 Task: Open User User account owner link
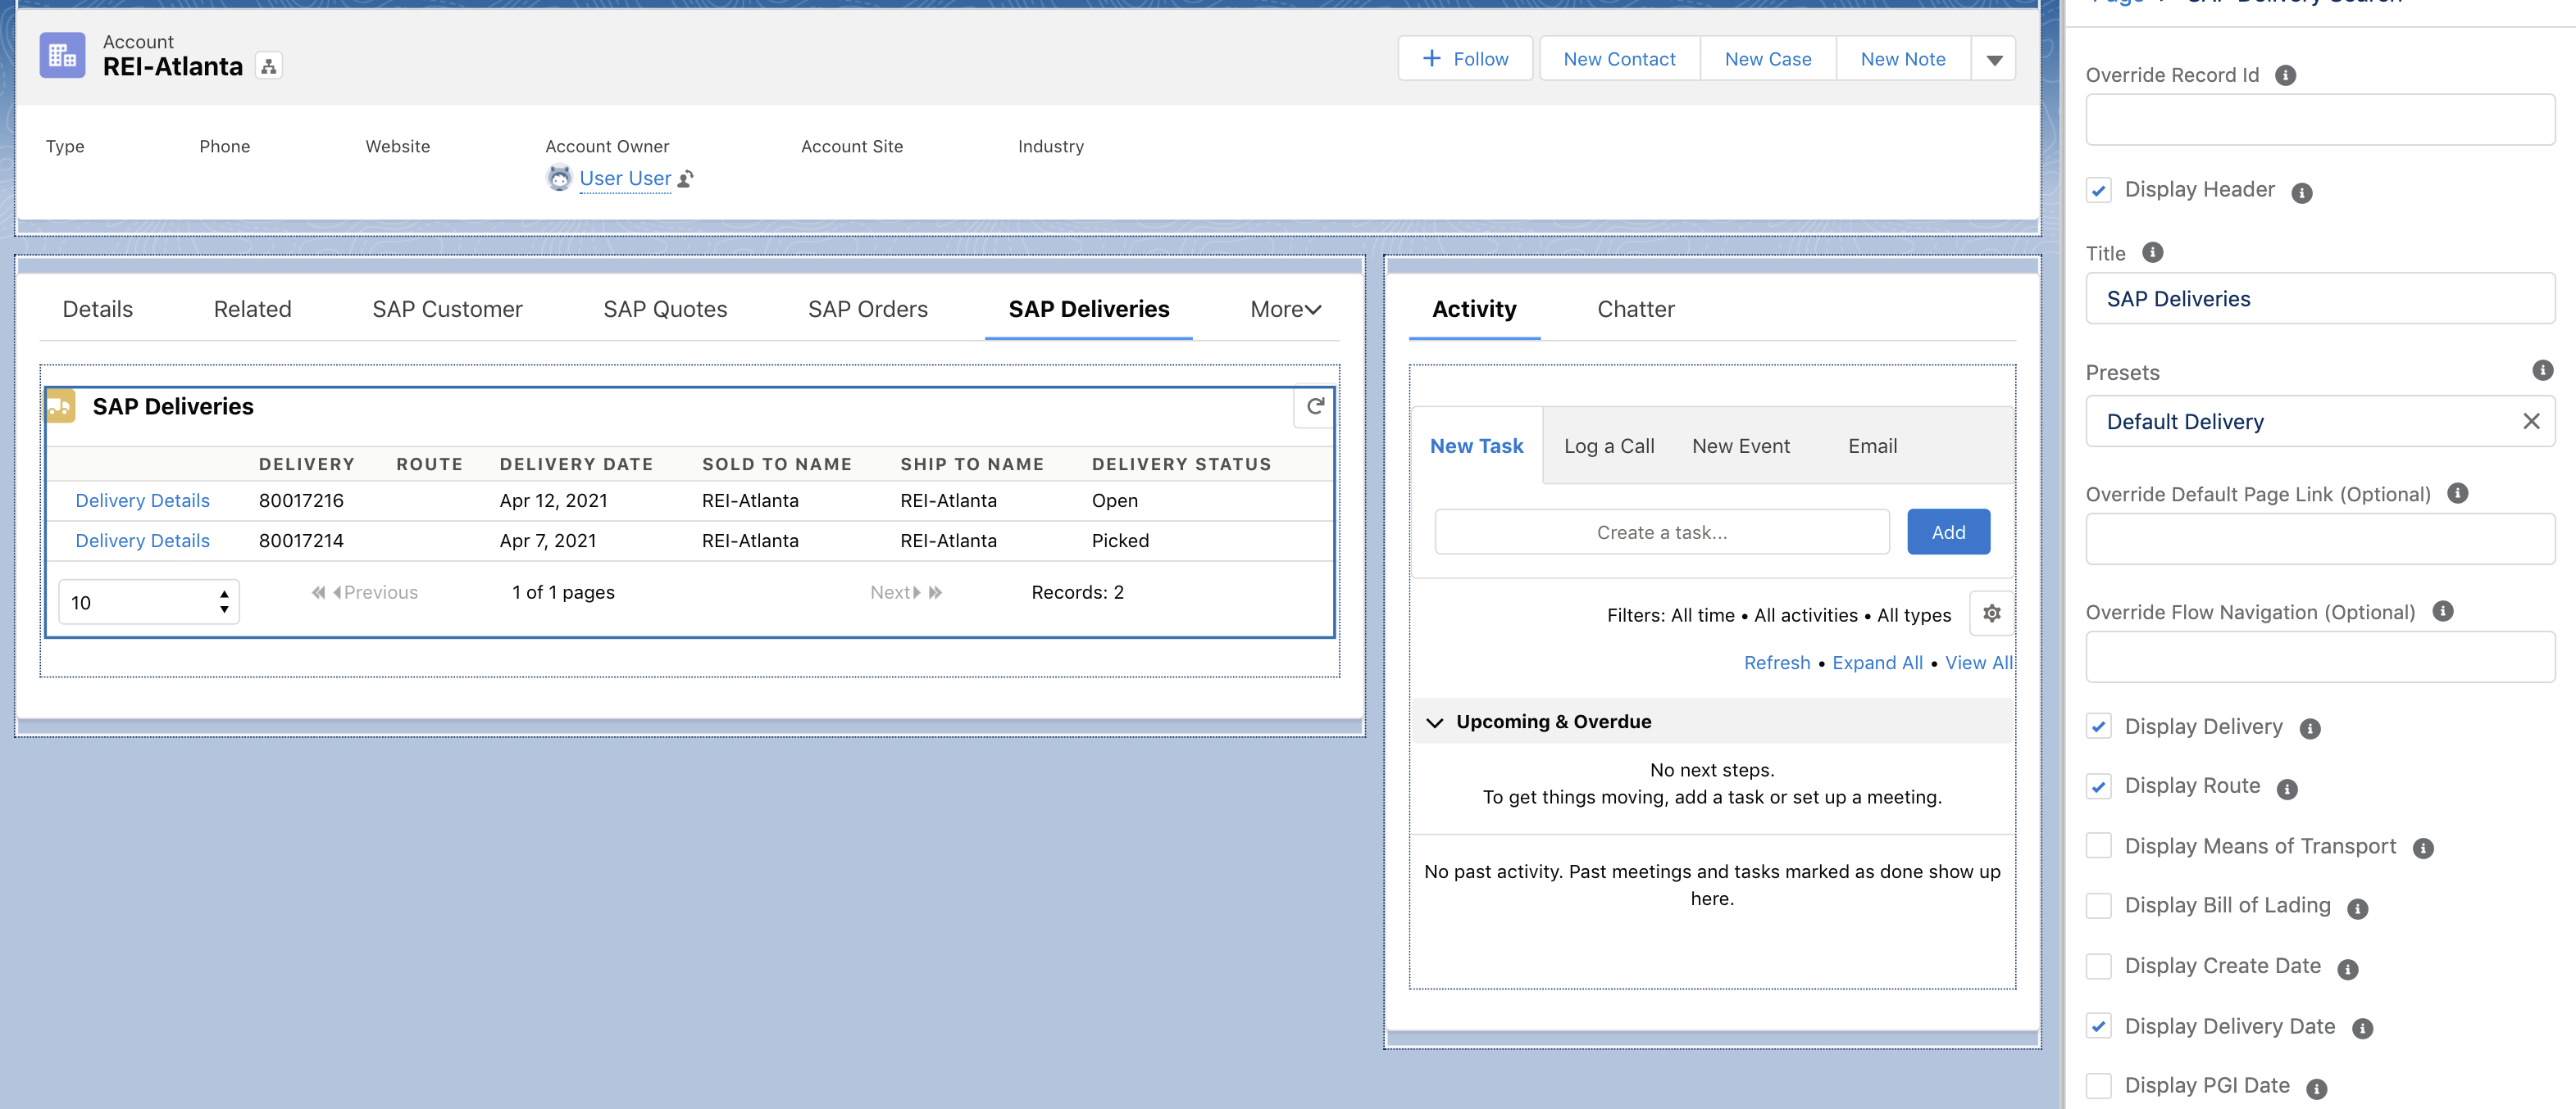tap(625, 179)
